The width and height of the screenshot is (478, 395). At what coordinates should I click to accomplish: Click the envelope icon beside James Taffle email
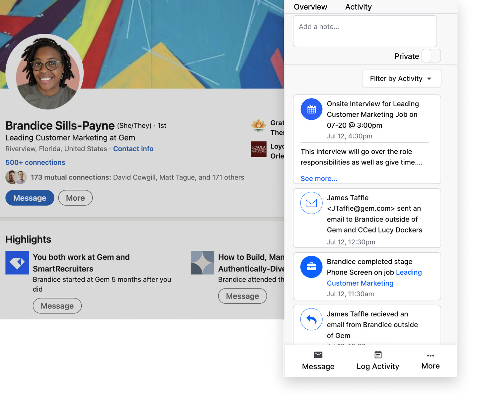point(311,203)
